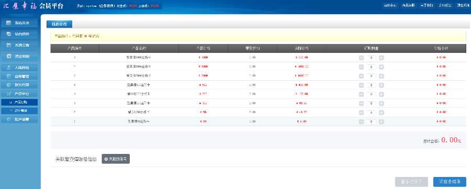The height and width of the screenshot is (189, 471).
Task: Increase quantity for product number 8
Action: click(381, 58)
